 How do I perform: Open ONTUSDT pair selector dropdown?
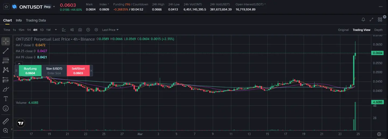(x=54, y=7)
